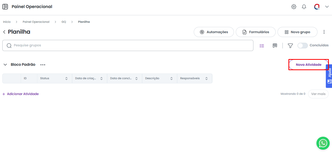Viewport: 332px width, 152px height.
Task: Sort by Responsáveis column arrows
Action: pos(206,78)
